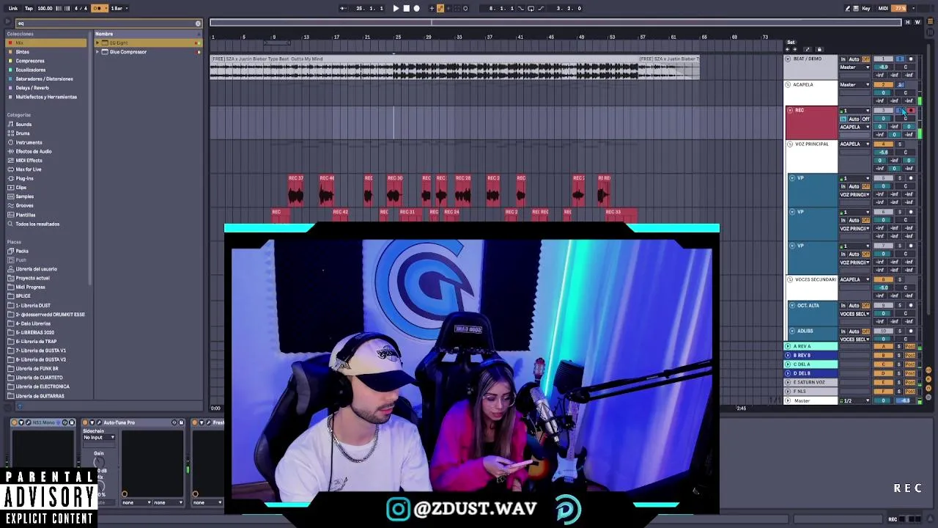Click the Link button

pos(13,8)
